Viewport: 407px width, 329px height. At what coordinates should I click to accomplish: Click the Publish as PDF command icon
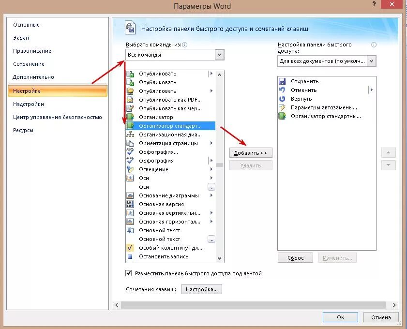130,100
